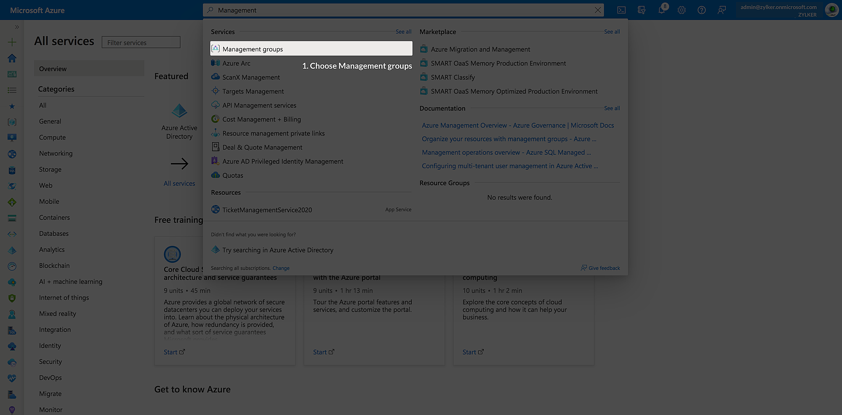Switch to the Compute category
This screenshot has height=415, width=842.
click(x=52, y=137)
